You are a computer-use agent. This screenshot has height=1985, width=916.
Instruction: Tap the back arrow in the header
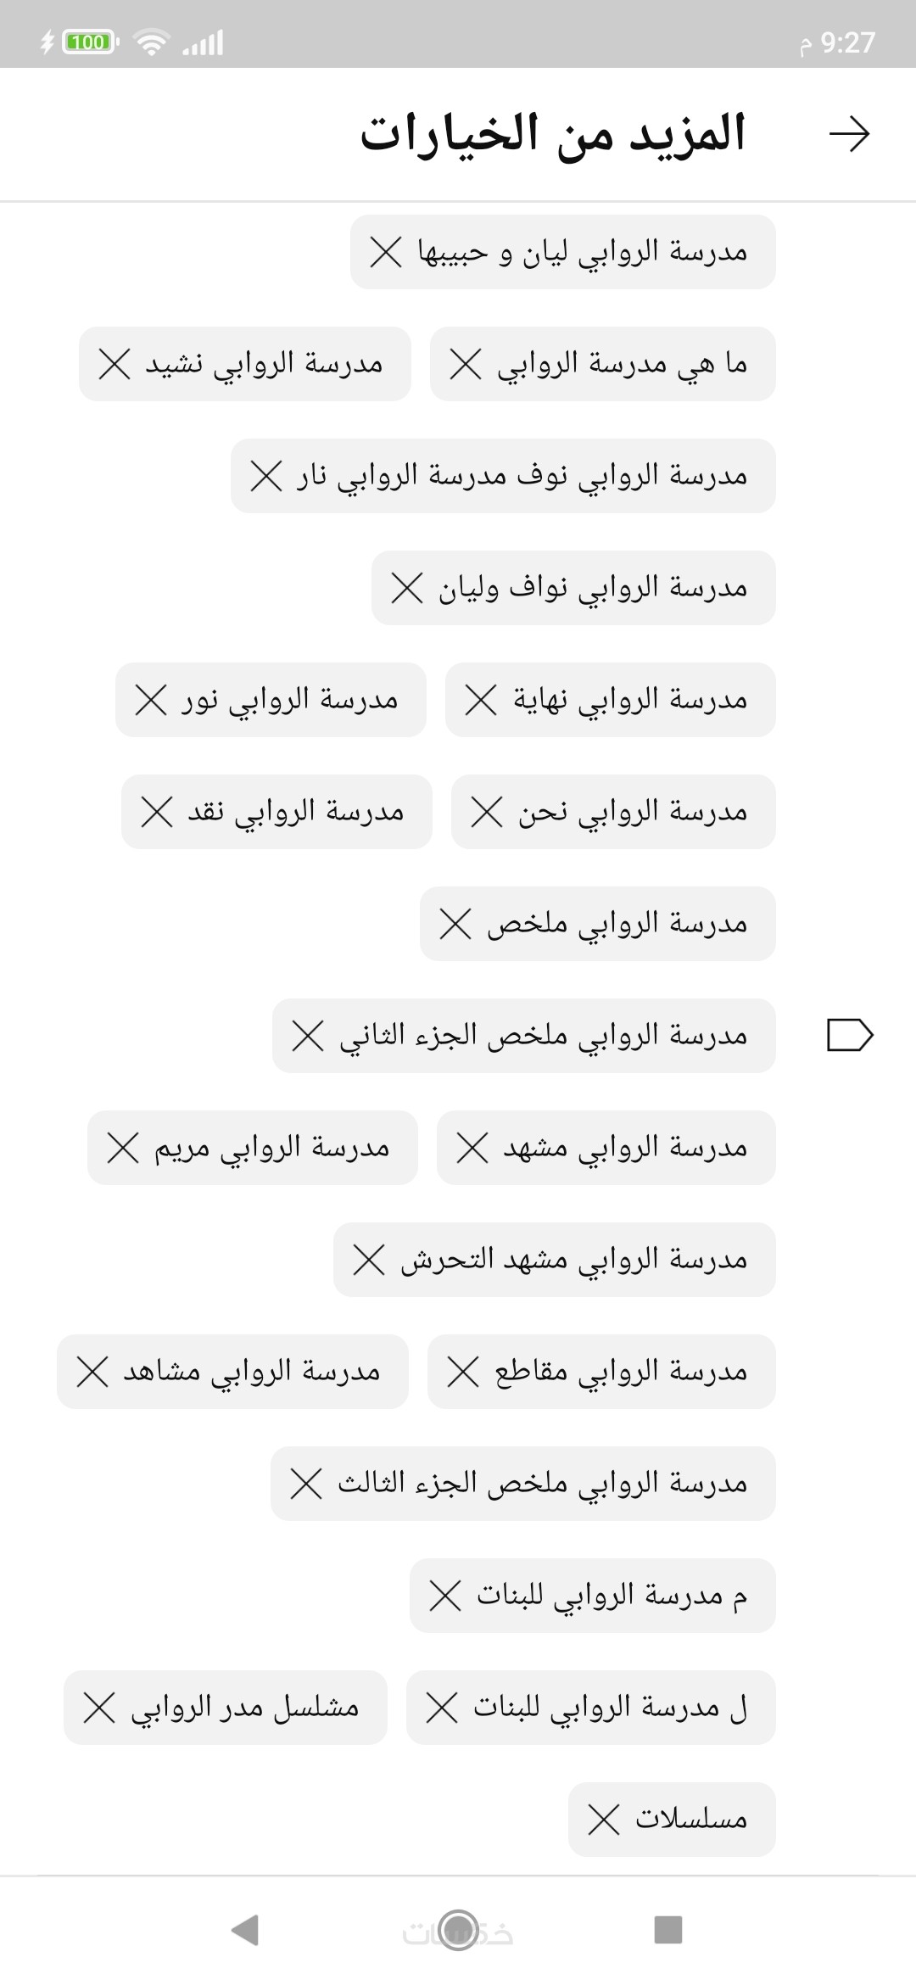pos(849,134)
